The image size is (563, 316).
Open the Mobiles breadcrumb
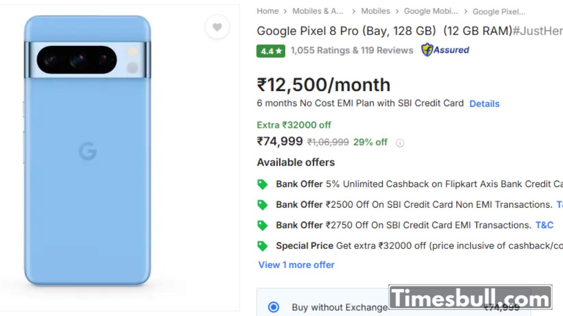[375, 11]
